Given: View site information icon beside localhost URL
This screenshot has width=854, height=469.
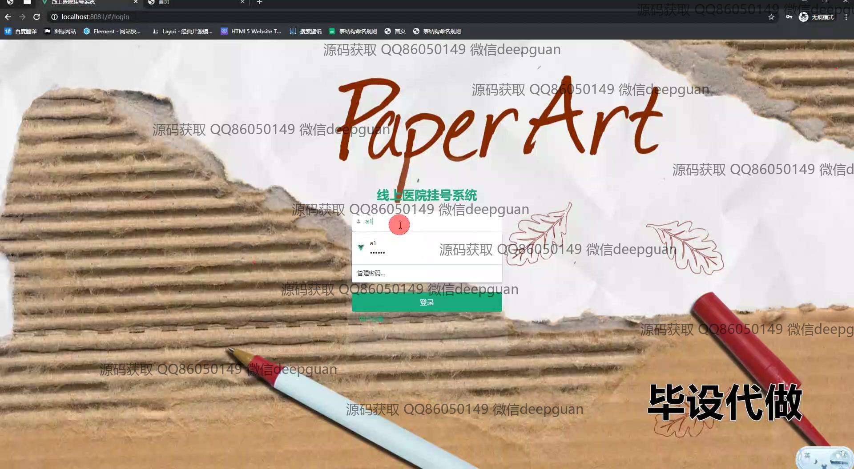Looking at the screenshot, I should [x=54, y=17].
